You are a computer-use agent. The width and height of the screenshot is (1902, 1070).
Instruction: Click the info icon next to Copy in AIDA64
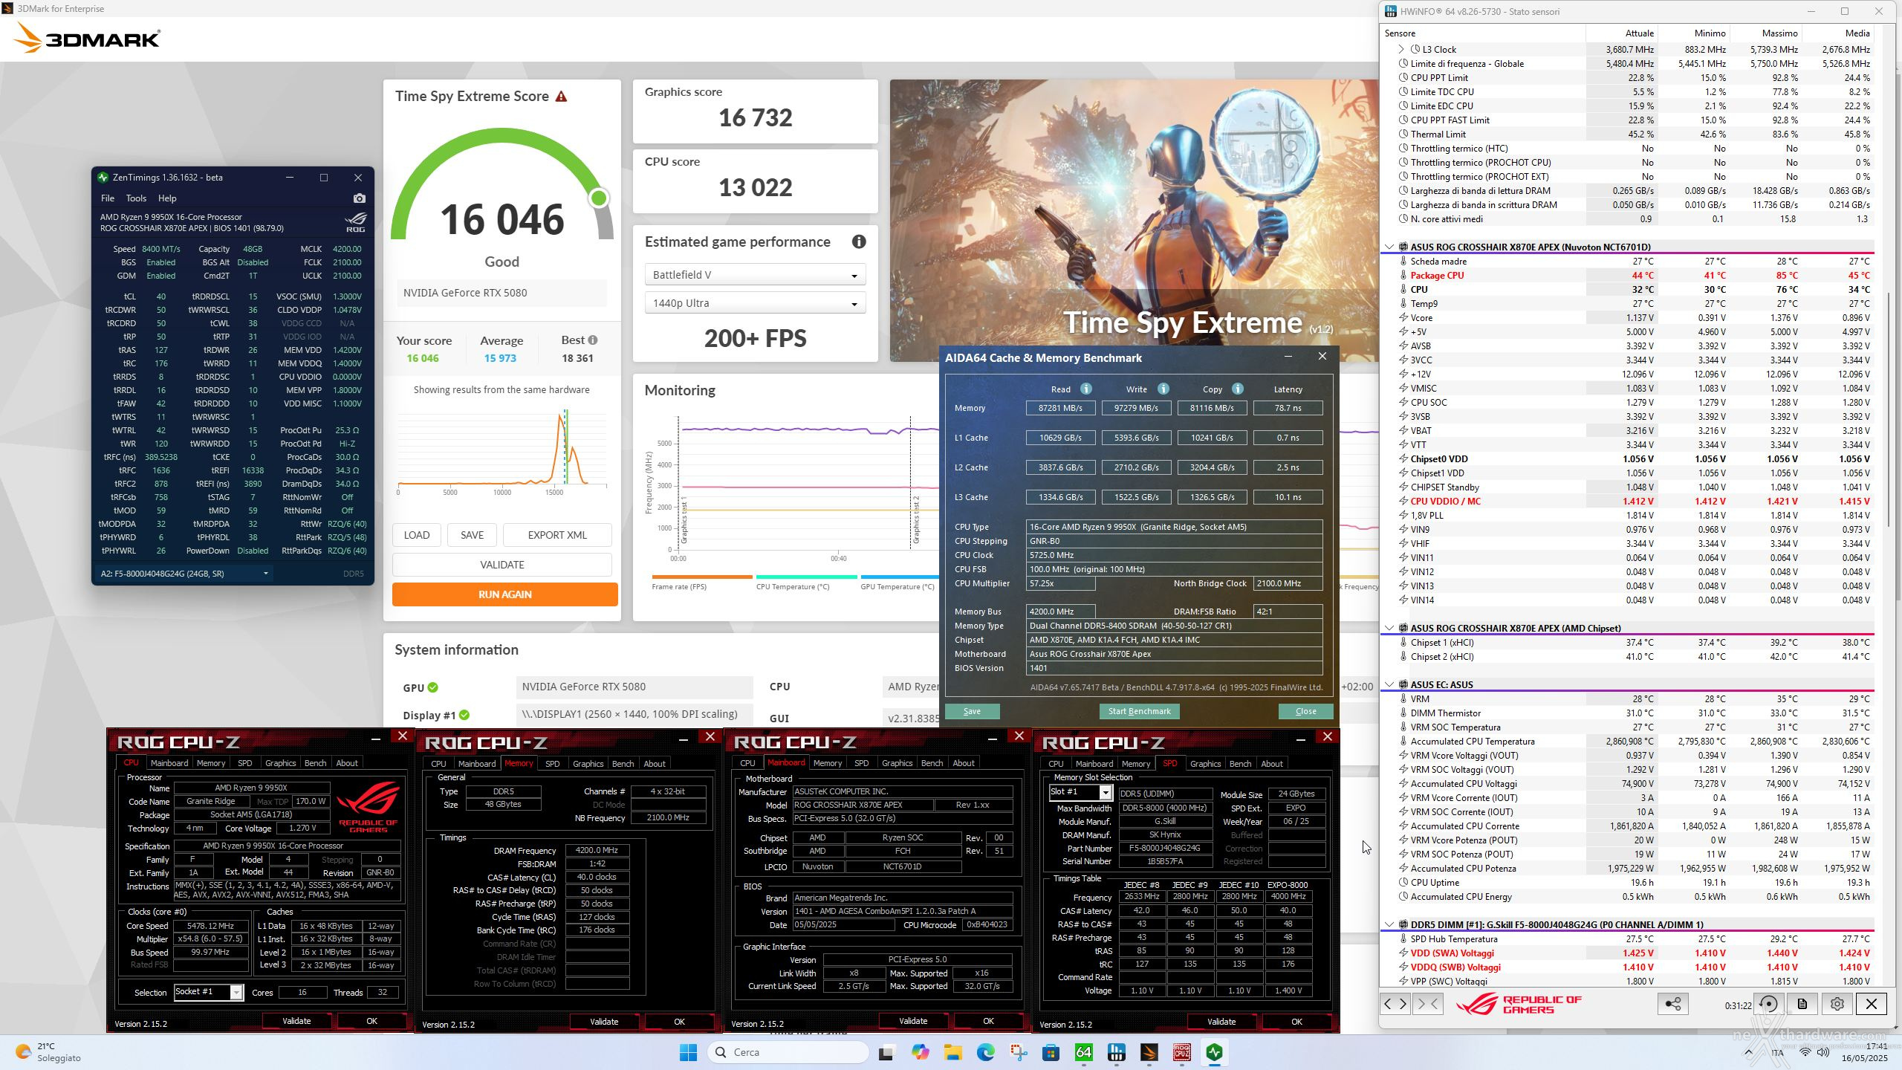pyautogui.click(x=1238, y=389)
